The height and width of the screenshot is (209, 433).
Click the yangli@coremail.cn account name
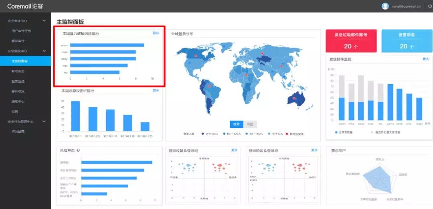click(406, 6)
